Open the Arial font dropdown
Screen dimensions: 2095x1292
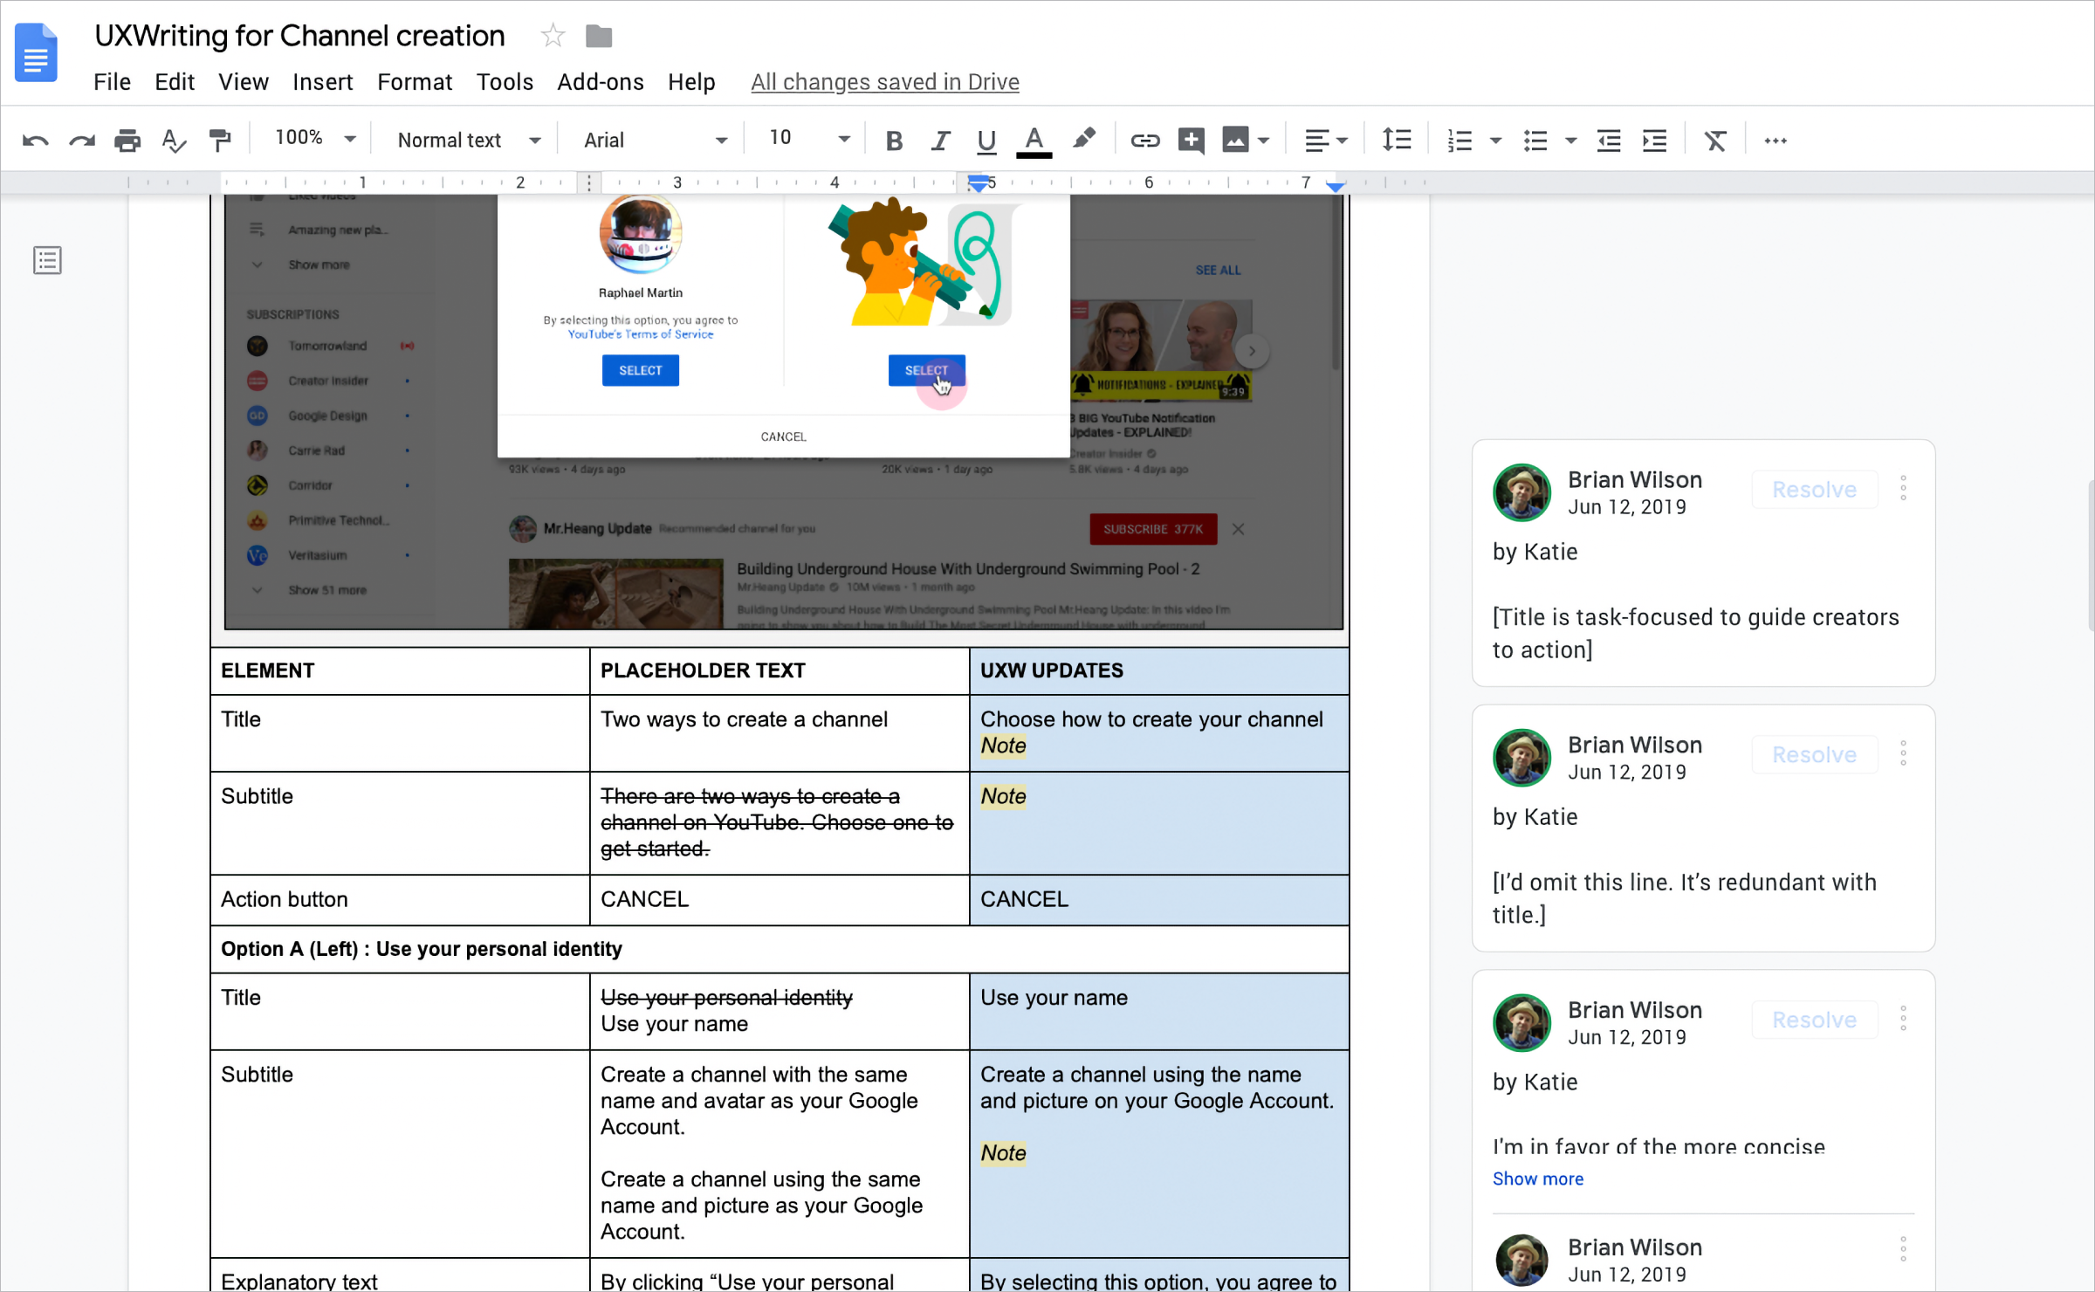pyautogui.click(x=655, y=141)
